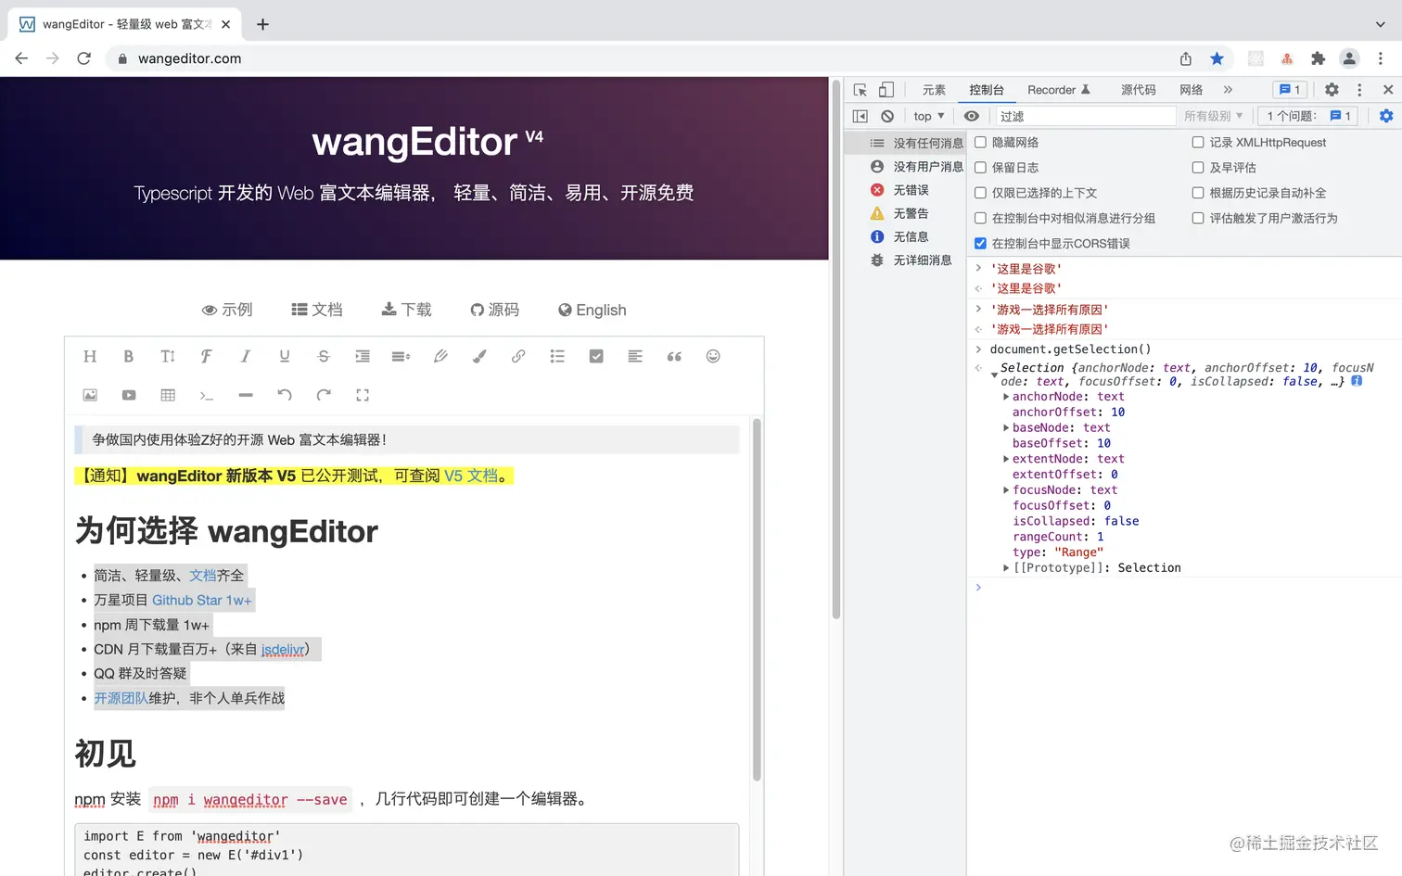Expand the anchorNode property

1006,397
